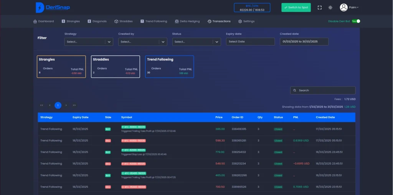The image size is (393, 195).
Task: Click the DeriSnap logo icon
Action: click(x=39, y=7)
